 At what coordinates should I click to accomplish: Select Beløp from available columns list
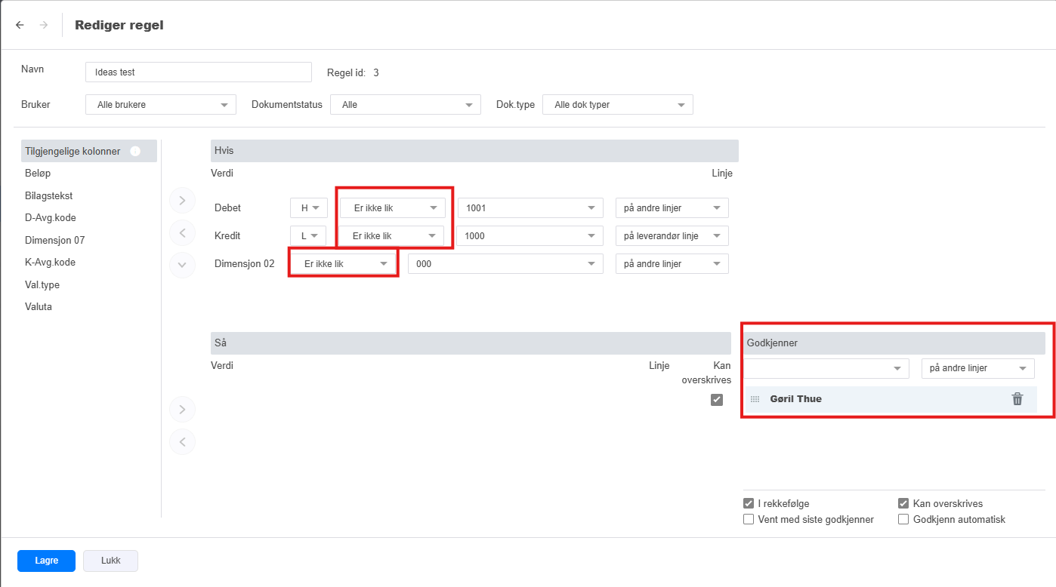[38, 174]
